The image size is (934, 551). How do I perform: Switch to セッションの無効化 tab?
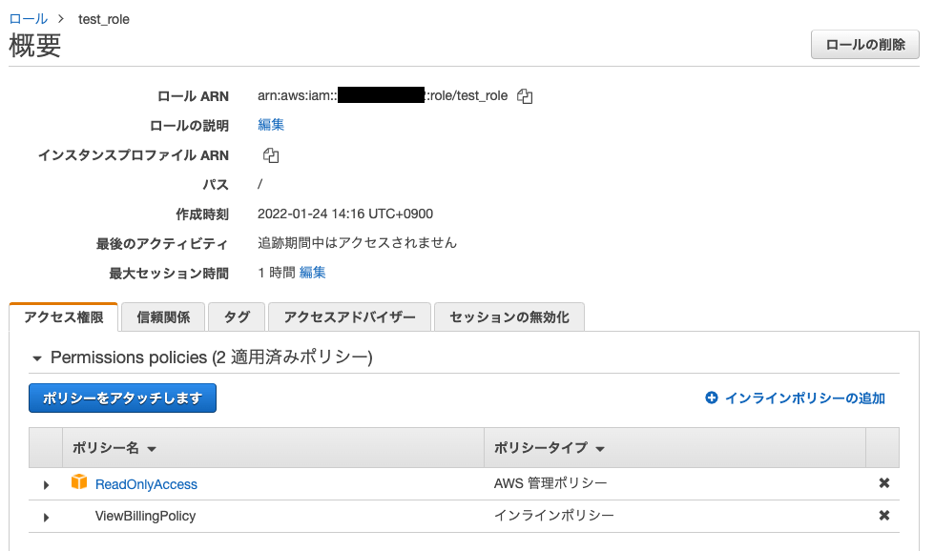coord(509,317)
